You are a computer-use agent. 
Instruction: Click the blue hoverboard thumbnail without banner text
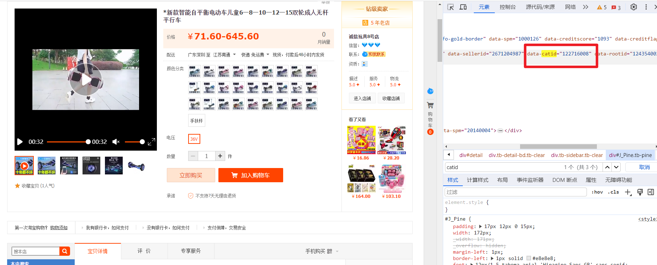136,166
